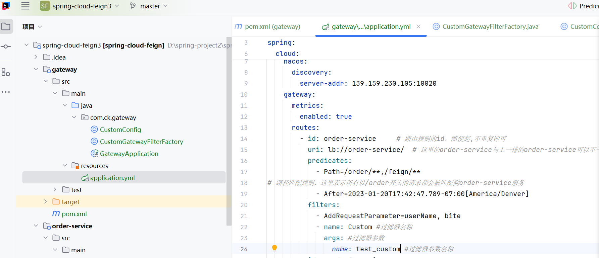
Task: Collapse the spring-cloud-feign3 root node
Action: (27, 45)
